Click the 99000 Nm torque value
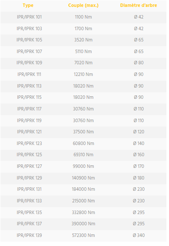The width and height of the screenshot is (169, 246). [83, 167]
